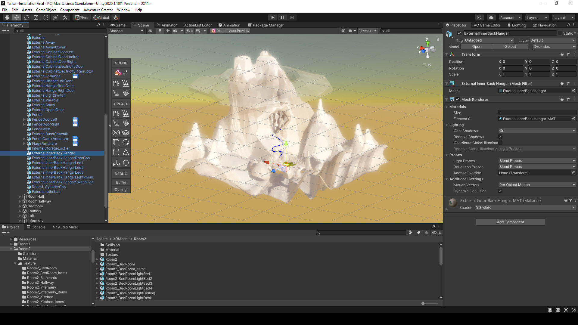Screen dimensions: 578x325
Task: Switch to the AC Game Editor tab
Action: pyautogui.click(x=487, y=25)
